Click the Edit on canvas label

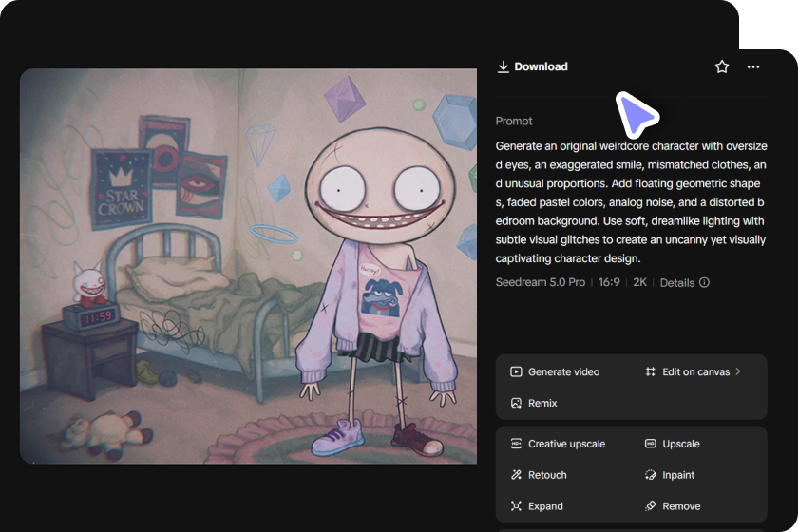[x=695, y=372]
